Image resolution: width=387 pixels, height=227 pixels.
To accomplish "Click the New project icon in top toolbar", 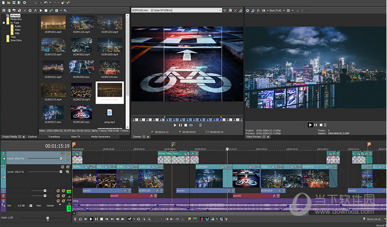I will (x=4, y=3).
